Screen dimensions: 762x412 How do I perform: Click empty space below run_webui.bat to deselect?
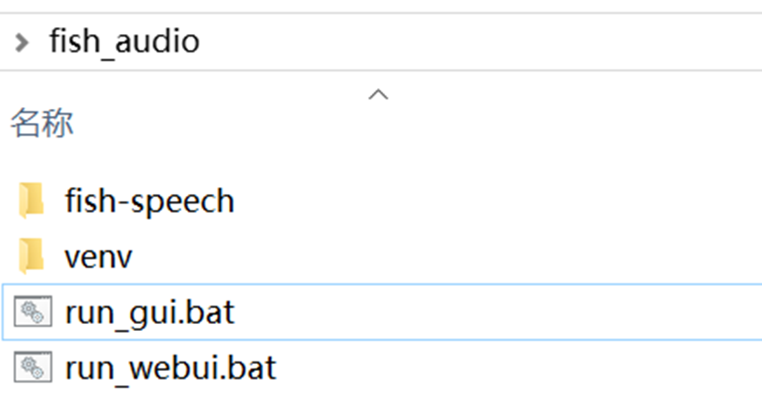coord(381,401)
